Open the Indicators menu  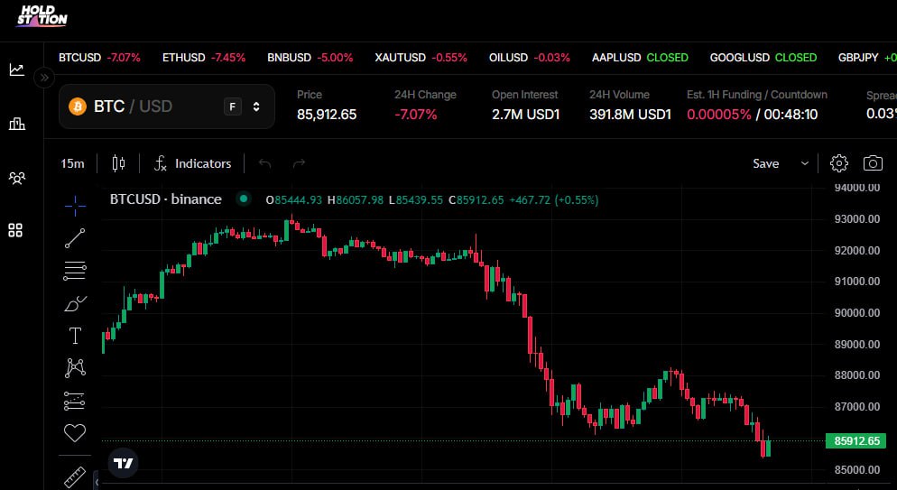click(x=192, y=163)
